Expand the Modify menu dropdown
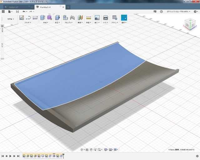This screenshot has height=160, width=200. point(57,22)
